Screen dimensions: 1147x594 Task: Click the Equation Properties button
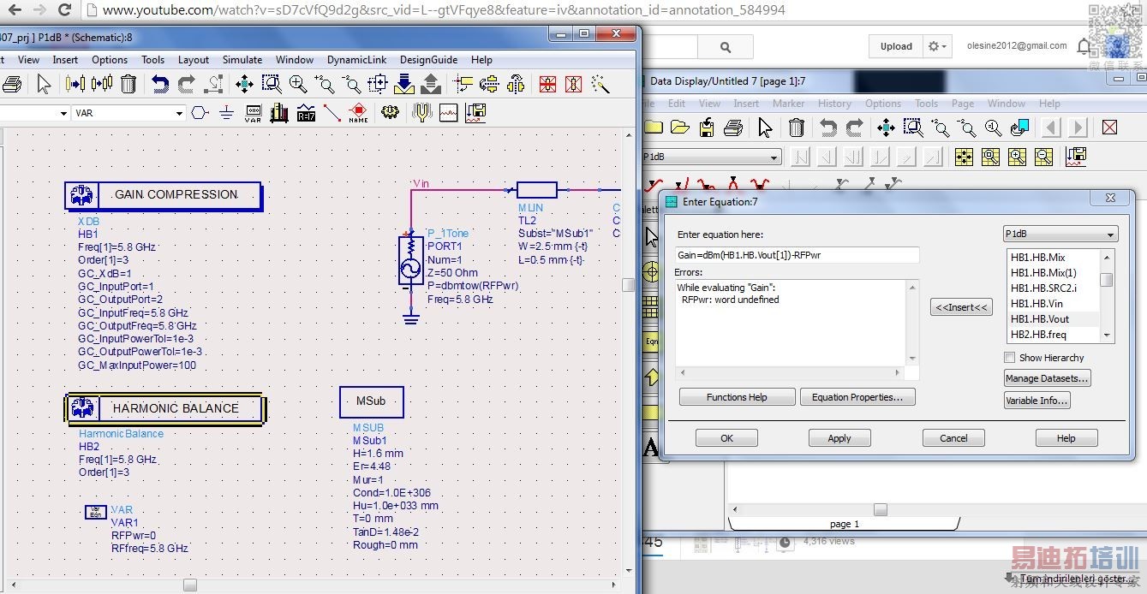[857, 397]
